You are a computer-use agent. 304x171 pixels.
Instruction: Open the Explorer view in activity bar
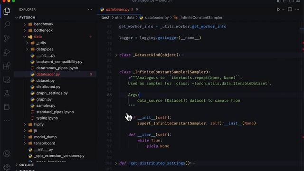7,11
